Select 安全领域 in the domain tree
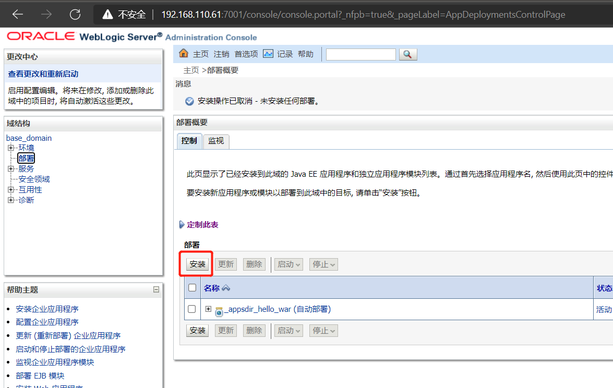Image resolution: width=613 pixels, height=388 pixels. coord(34,179)
